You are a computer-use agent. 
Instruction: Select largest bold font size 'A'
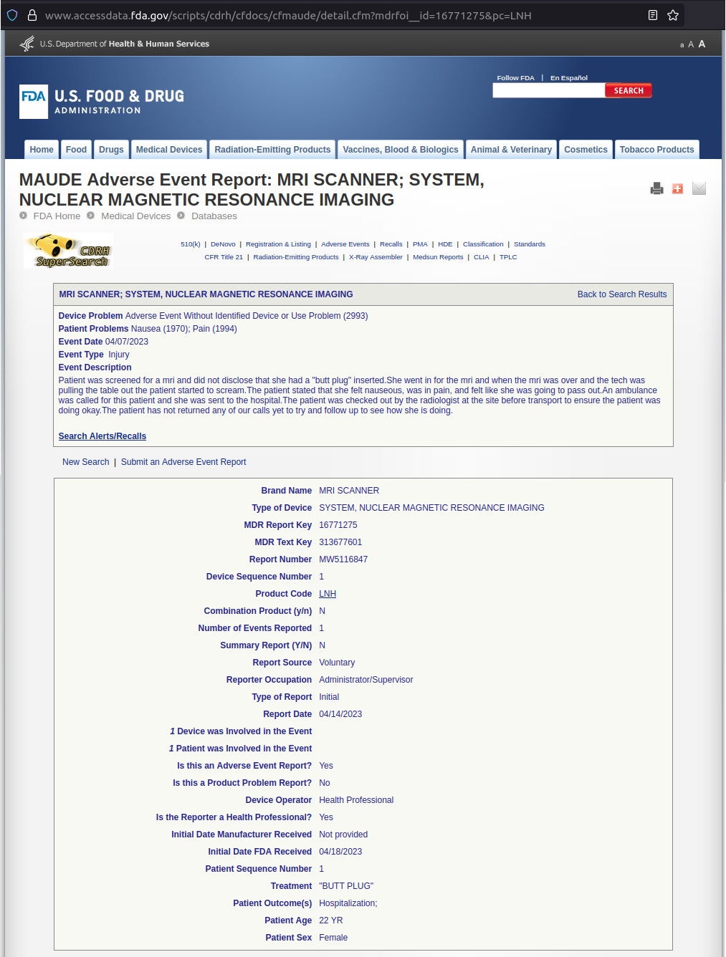point(702,44)
